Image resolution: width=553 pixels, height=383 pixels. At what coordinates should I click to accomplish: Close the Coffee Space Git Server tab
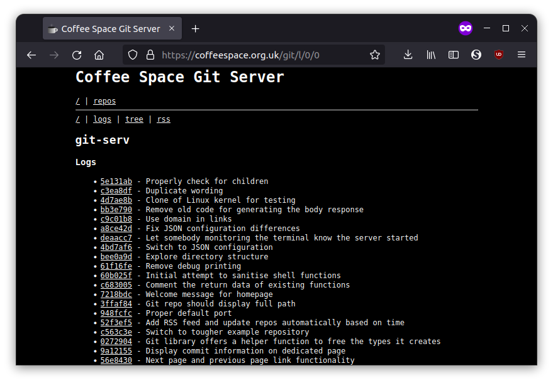pos(172,28)
